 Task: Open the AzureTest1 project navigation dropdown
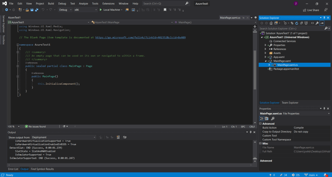coord(49,22)
